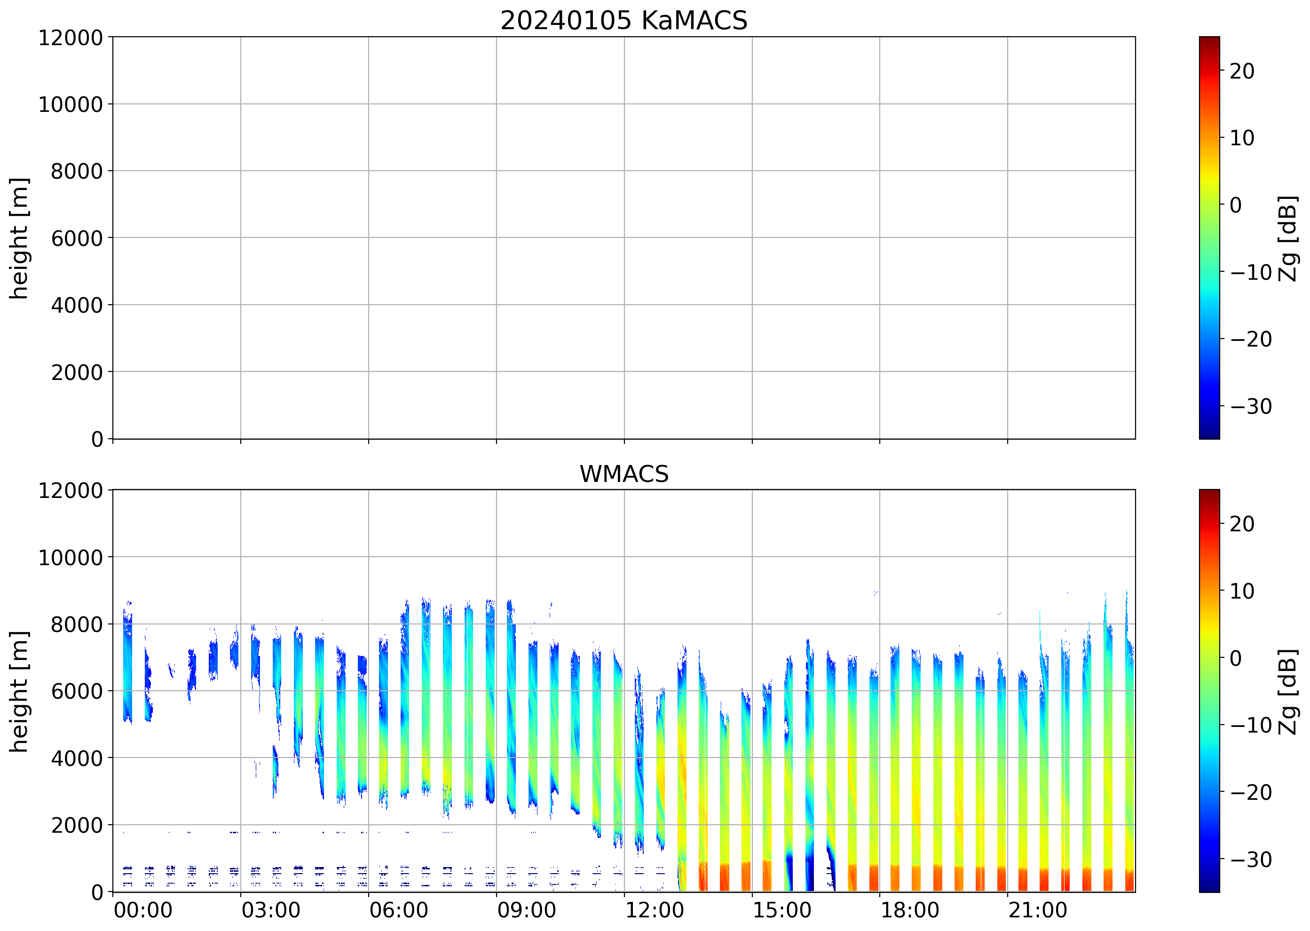This screenshot has height=931, width=1310.
Task: Click the '20' tick on upper colorbar
Action: (1242, 71)
